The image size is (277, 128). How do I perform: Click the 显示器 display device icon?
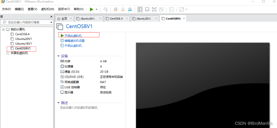tap(62, 92)
